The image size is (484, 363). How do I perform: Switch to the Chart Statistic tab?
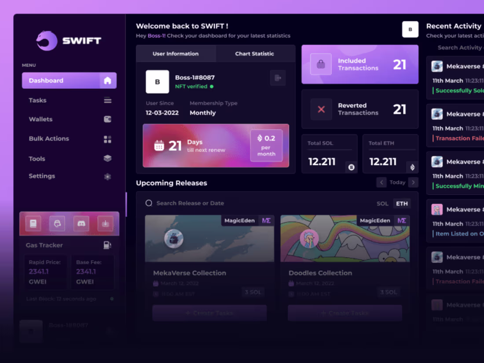pyautogui.click(x=255, y=53)
